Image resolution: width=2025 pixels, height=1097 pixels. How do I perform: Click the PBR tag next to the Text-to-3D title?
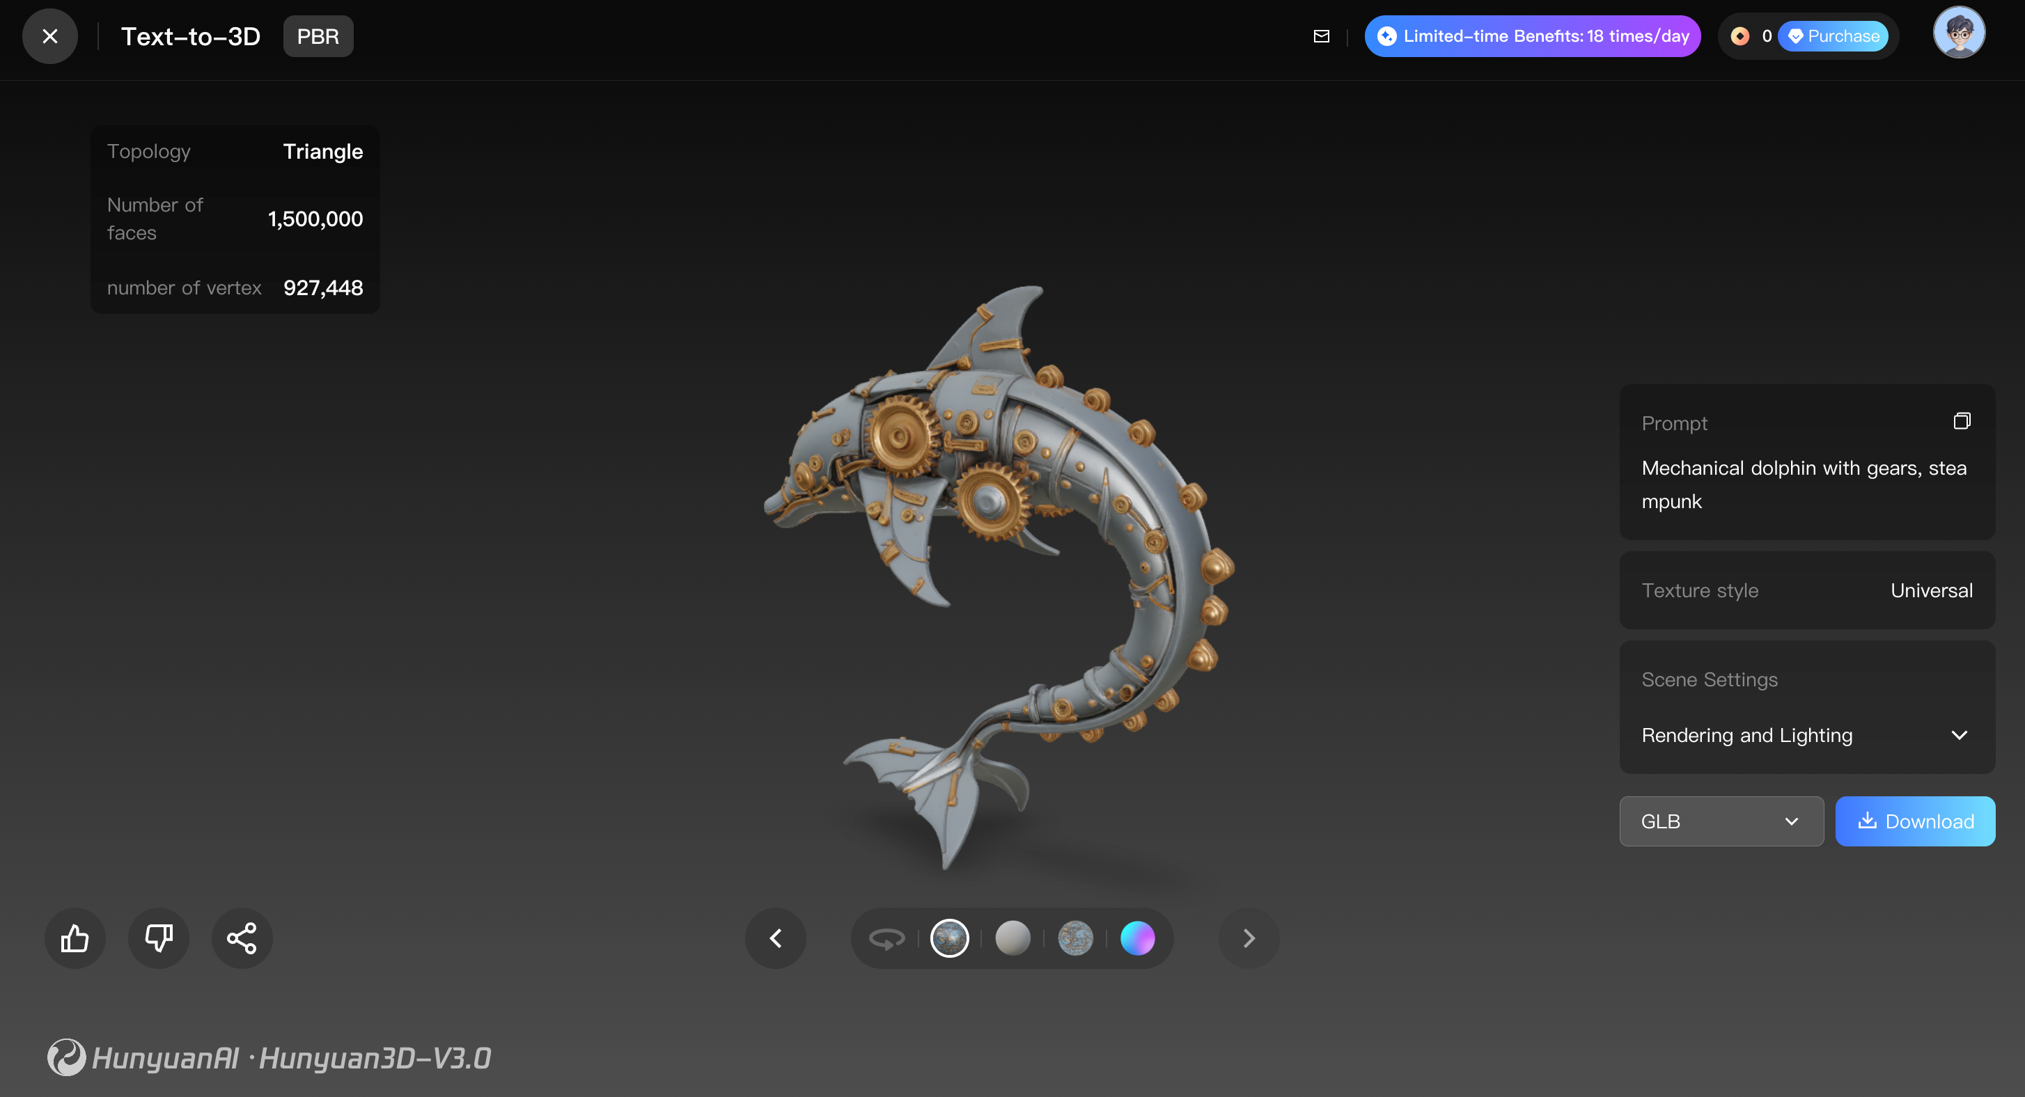[x=318, y=36]
